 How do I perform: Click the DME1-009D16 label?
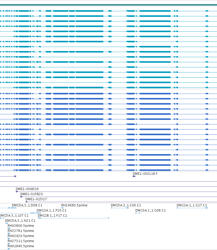[x=27, y=189]
